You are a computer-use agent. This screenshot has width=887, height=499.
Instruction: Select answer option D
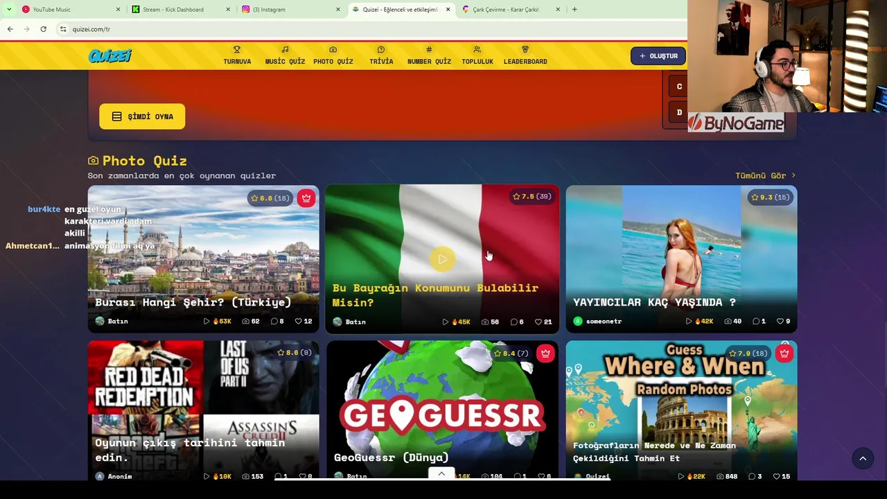tap(679, 112)
